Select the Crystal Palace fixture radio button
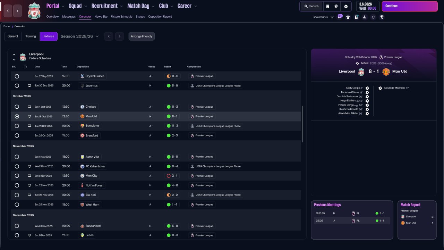The width and height of the screenshot is (444, 250). [x=17, y=76]
